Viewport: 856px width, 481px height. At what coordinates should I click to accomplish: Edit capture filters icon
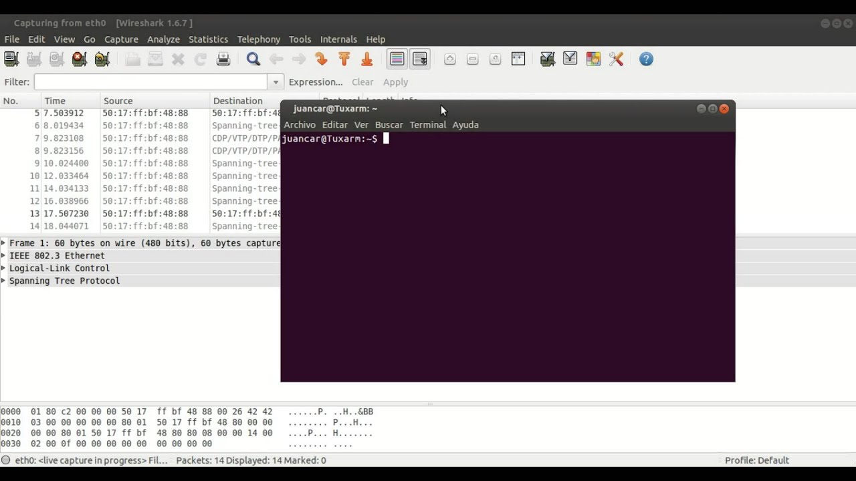click(x=548, y=59)
